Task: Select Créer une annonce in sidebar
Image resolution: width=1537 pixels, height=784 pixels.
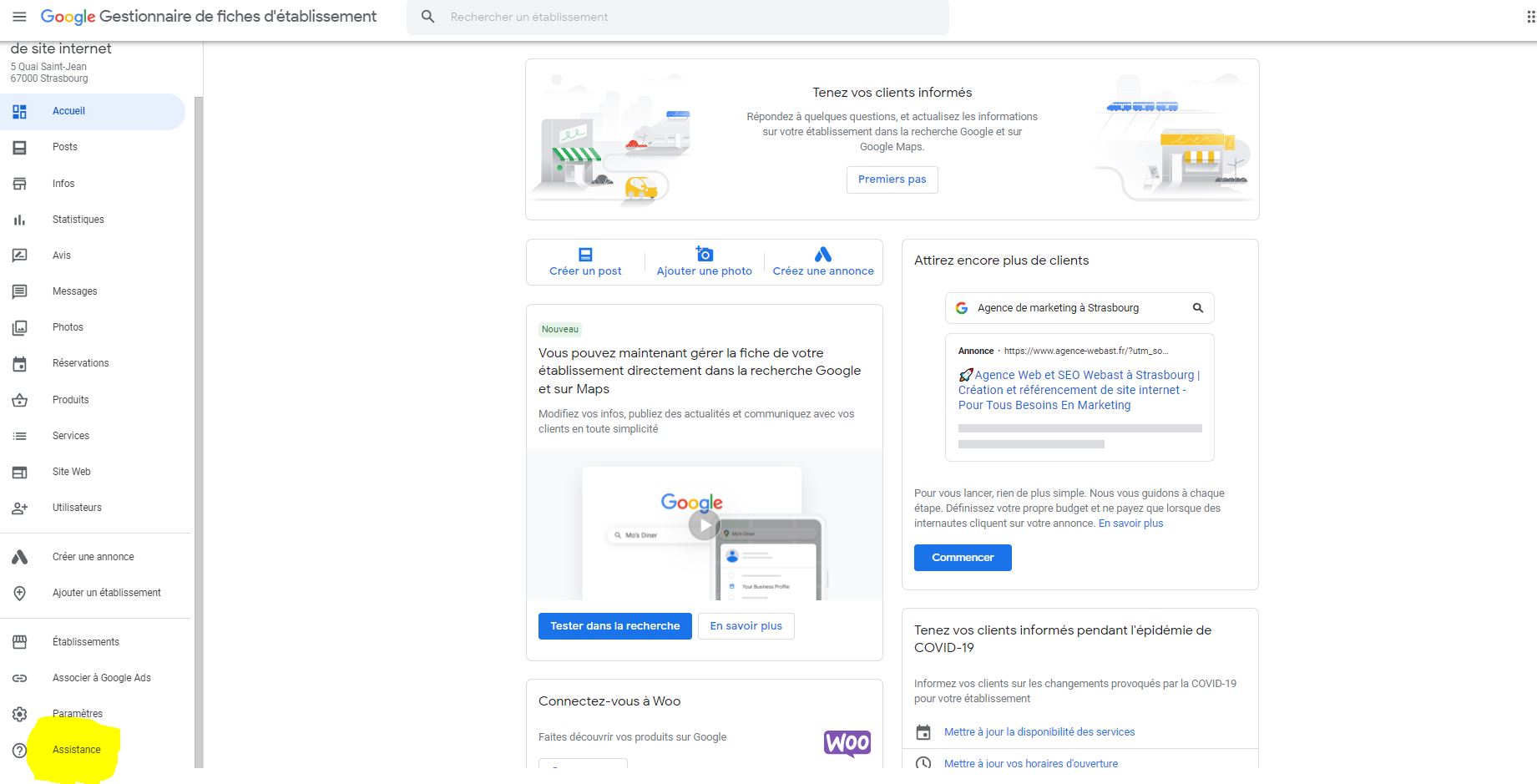Action: pyautogui.click(x=93, y=557)
